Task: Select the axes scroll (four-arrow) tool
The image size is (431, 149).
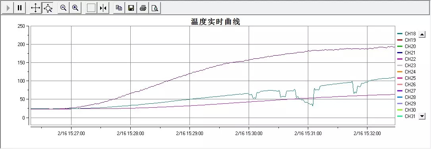Action: (x=35, y=8)
